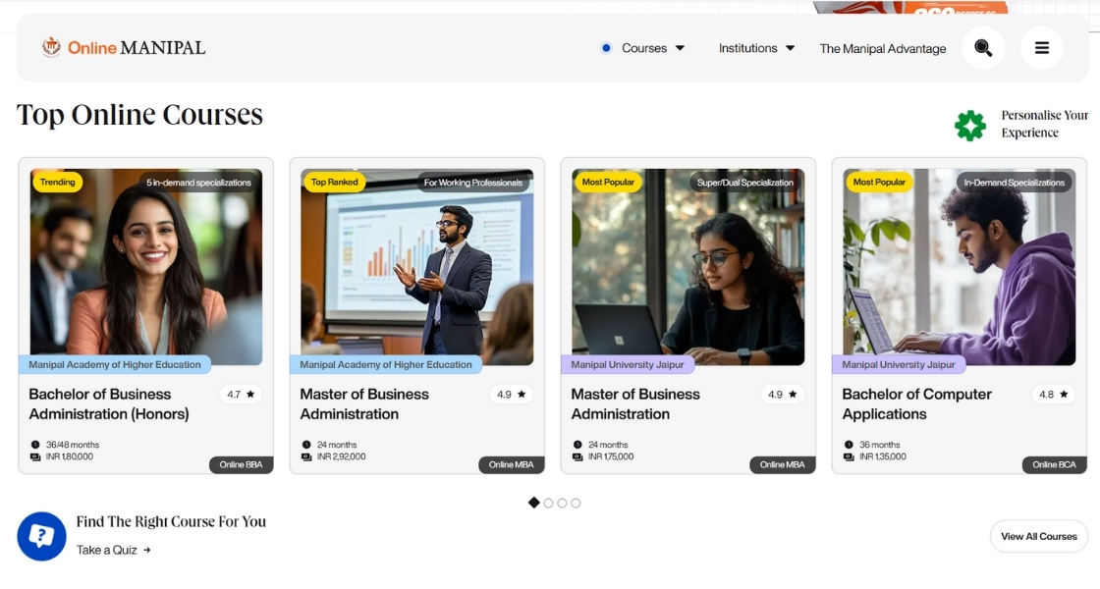Click the fee icon beside INR 2,92,000
1100x589 pixels.
click(x=305, y=456)
